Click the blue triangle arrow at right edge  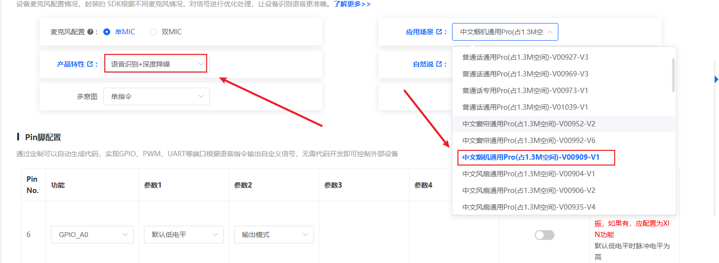pyautogui.click(x=716, y=79)
